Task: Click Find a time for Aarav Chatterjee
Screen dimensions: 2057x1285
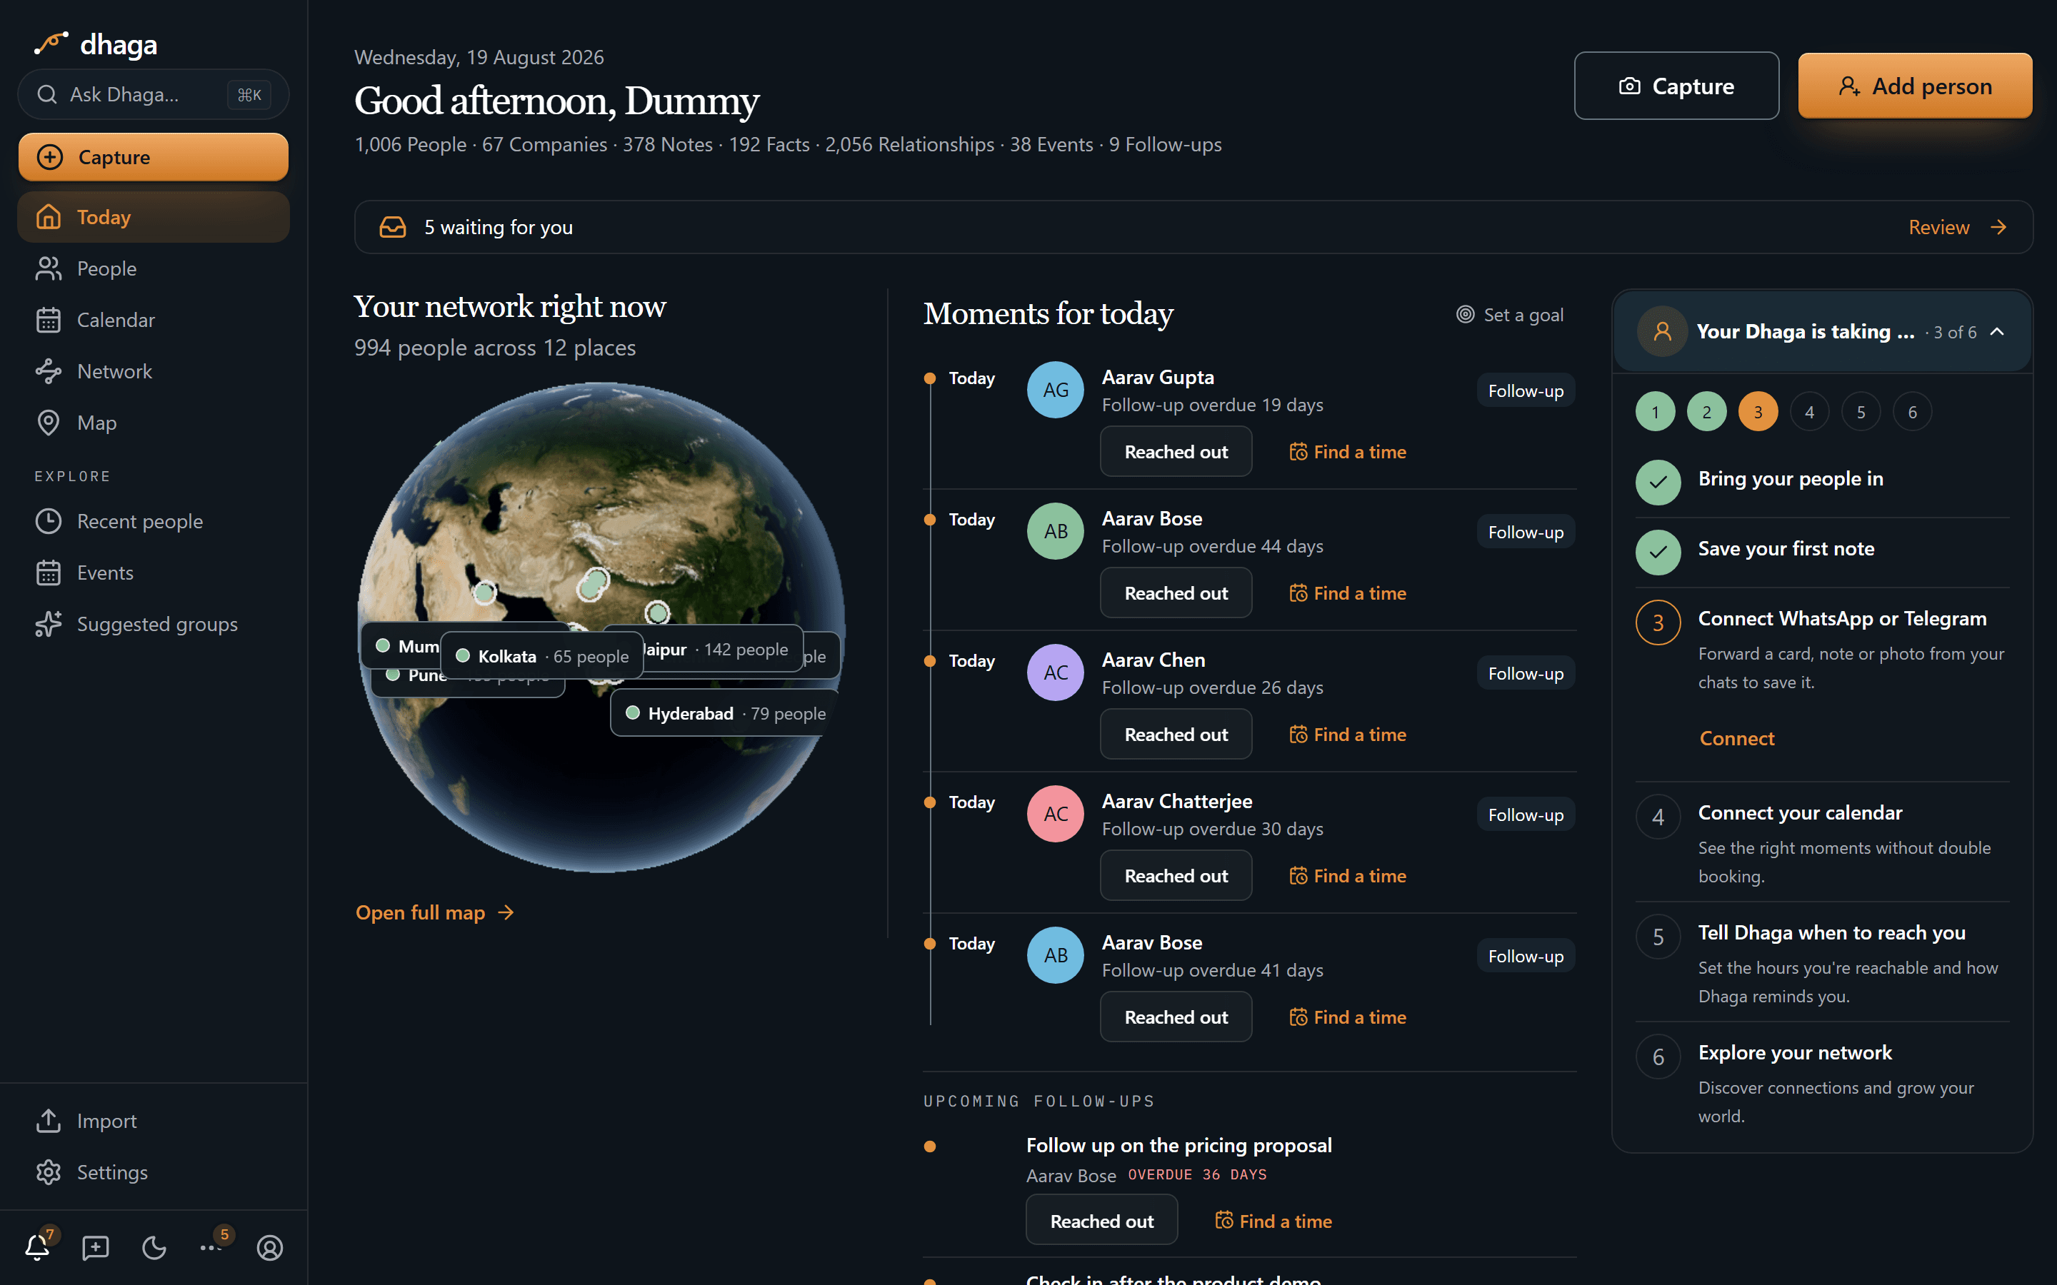Action: (1347, 875)
